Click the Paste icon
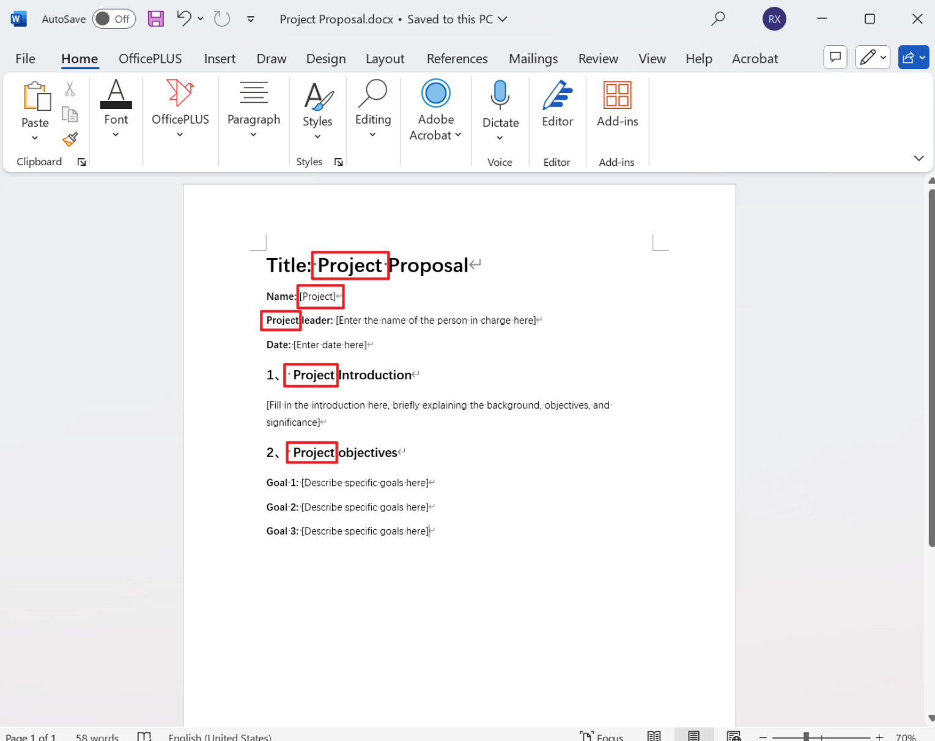This screenshot has width=935, height=741. coord(35,104)
